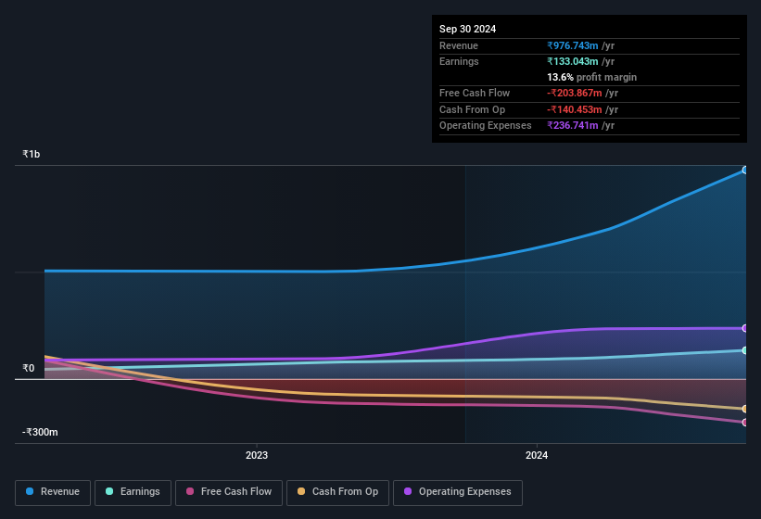The height and width of the screenshot is (519, 761).
Task: Click the Sep 30 2024 tooltip date
Action: point(467,29)
